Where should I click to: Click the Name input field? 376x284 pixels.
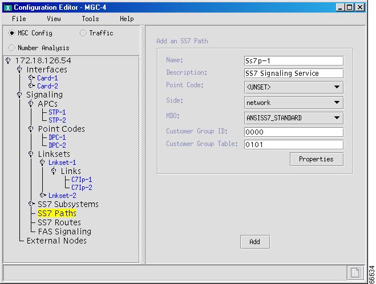293,61
